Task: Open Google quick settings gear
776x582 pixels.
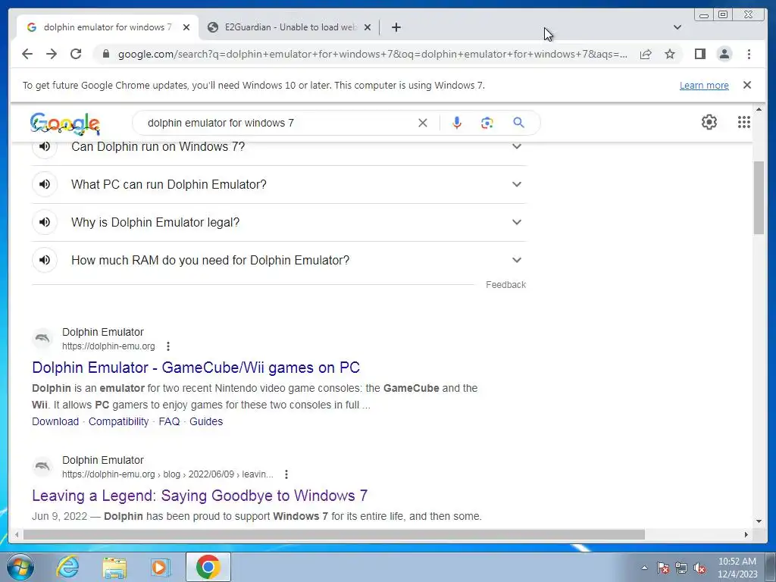Action: coord(709,122)
